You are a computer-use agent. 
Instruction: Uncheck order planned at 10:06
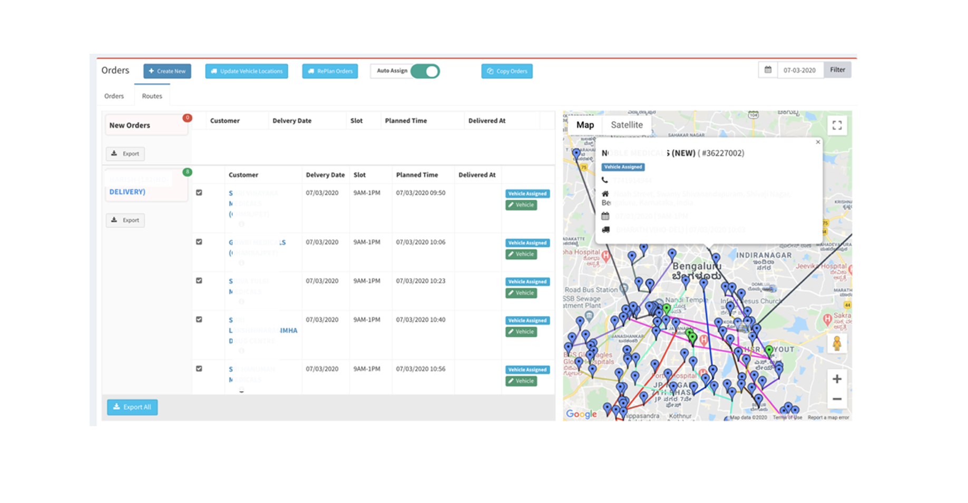pos(199,242)
